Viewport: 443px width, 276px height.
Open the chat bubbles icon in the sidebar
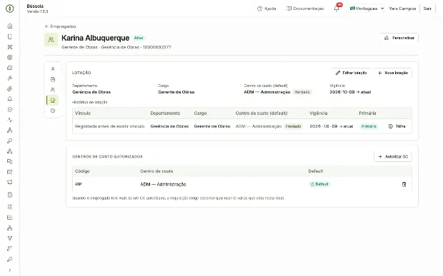[10, 162]
